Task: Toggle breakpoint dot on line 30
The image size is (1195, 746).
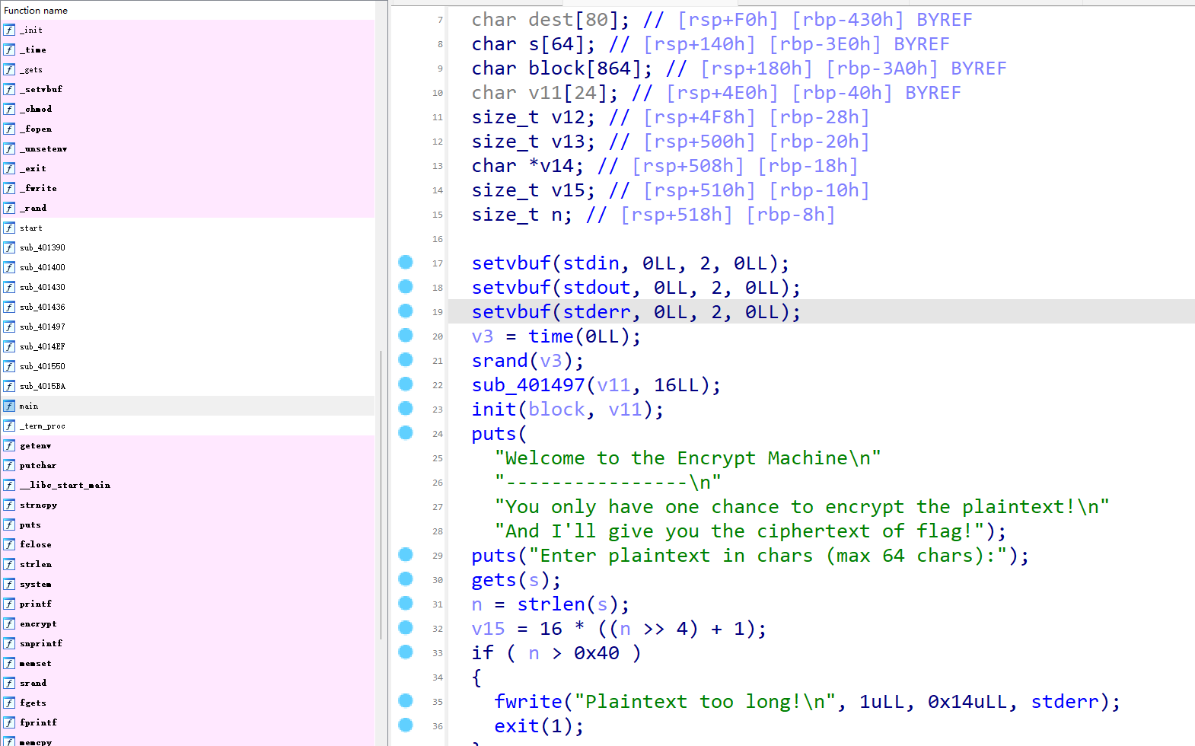Action: [406, 579]
